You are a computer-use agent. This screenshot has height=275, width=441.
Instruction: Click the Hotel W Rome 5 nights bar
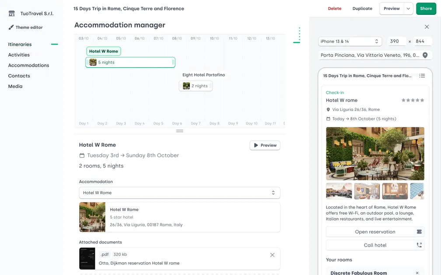click(x=130, y=62)
